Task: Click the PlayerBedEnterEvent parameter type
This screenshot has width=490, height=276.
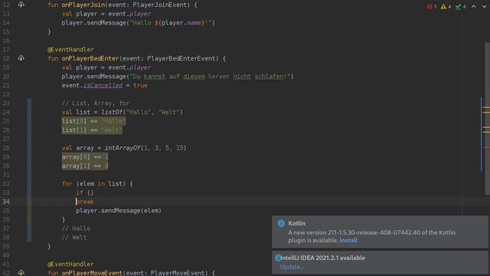Action: tap(181, 58)
